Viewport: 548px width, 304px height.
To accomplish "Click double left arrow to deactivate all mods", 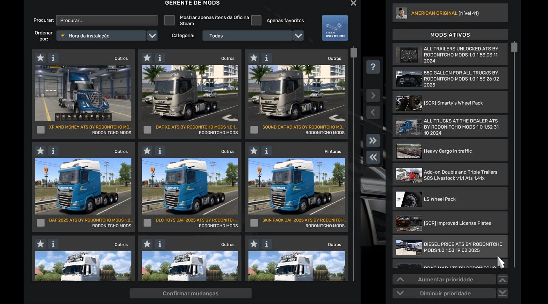I will tap(373, 157).
